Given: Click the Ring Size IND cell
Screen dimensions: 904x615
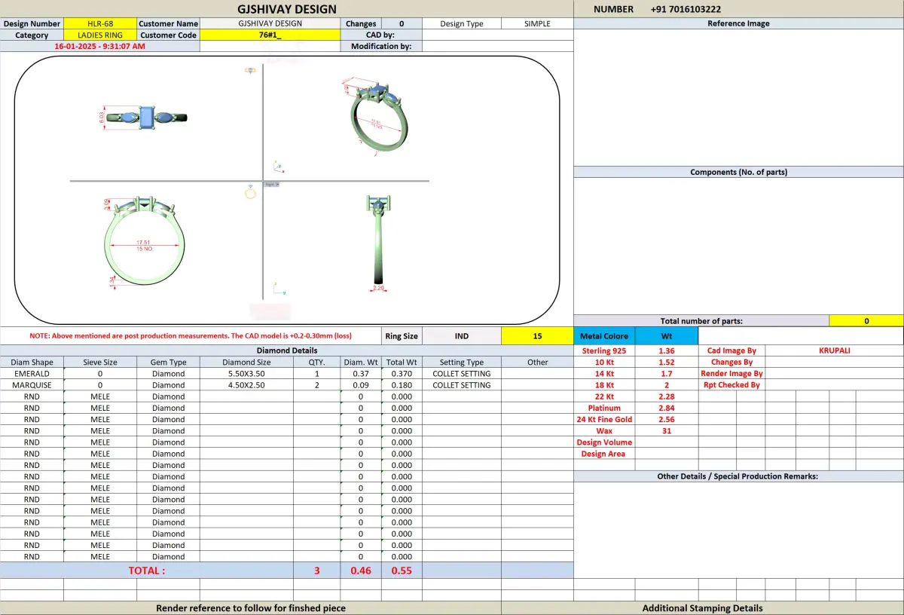Looking at the screenshot, I should pos(462,335).
